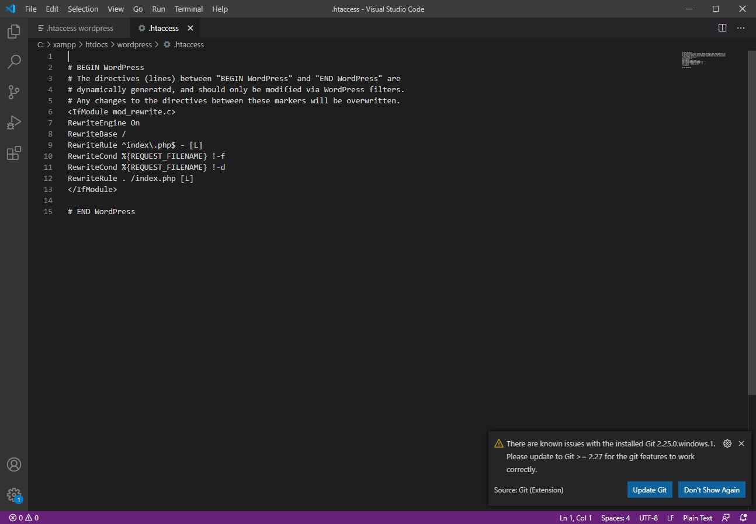Minimize the VS Code window
The width and height of the screenshot is (756, 524).
[689, 9]
